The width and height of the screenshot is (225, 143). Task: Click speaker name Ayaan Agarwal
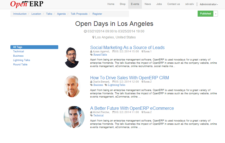pos(101,51)
